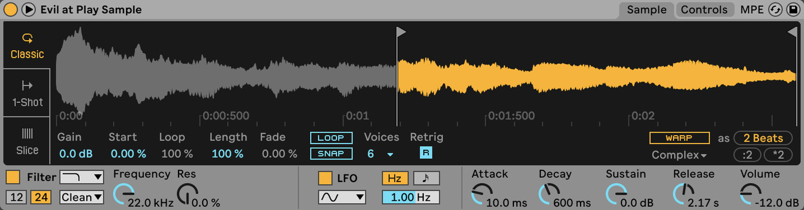Save the preset with the disk icon
This screenshot has width=804, height=210.
click(793, 10)
